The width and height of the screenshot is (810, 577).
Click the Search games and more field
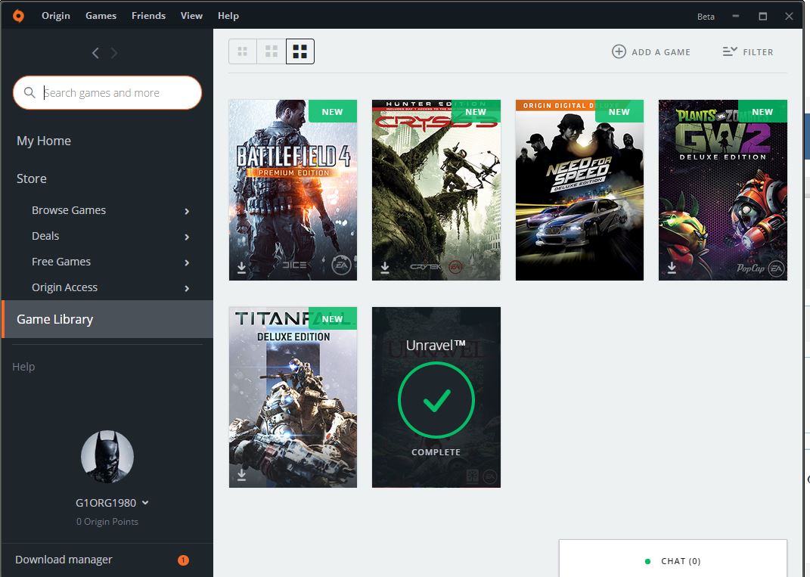[113, 93]
